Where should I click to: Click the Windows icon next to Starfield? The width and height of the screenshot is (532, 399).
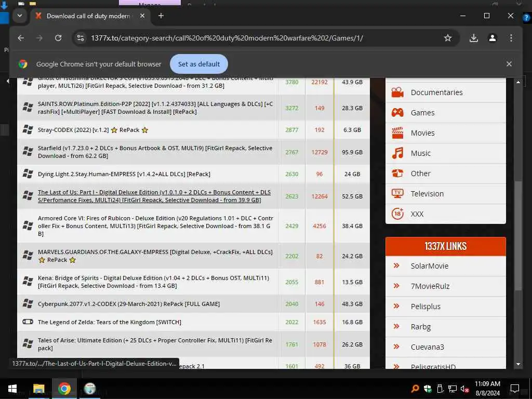pyautogui.click(x=28, y=152)
